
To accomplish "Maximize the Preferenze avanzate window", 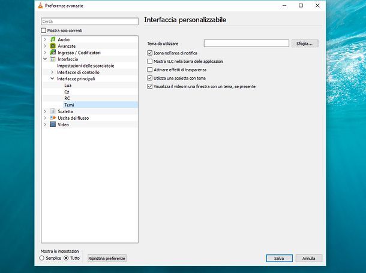I will 301,5.
